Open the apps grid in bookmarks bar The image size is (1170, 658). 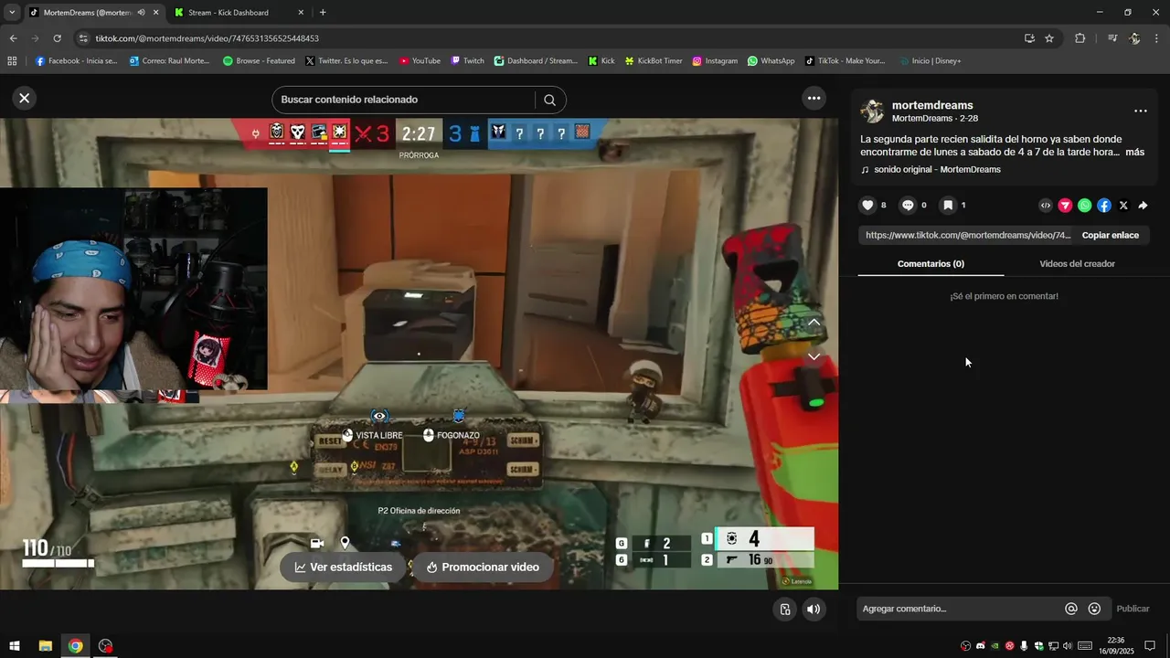click(x=12, y=61)
